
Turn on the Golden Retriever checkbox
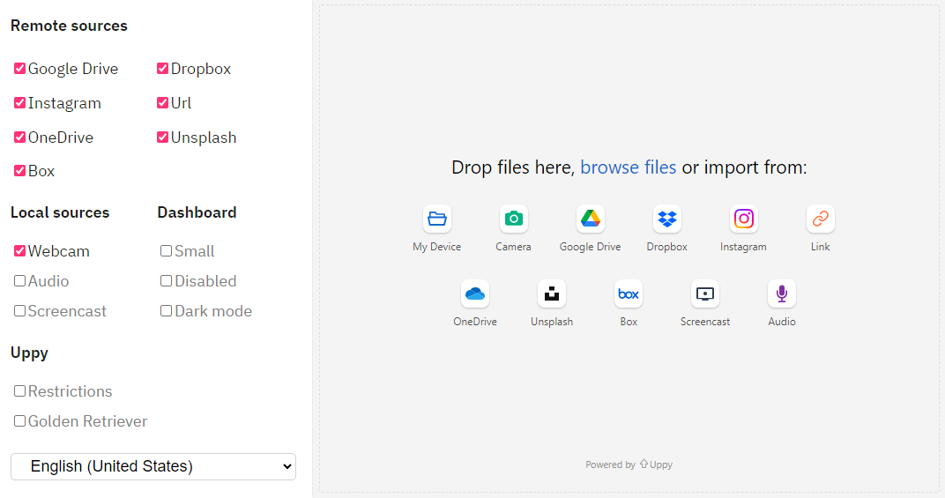pyautogui.click(x=19, y=421)
